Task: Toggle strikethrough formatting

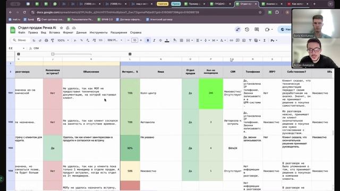Action: pos(160,40)
